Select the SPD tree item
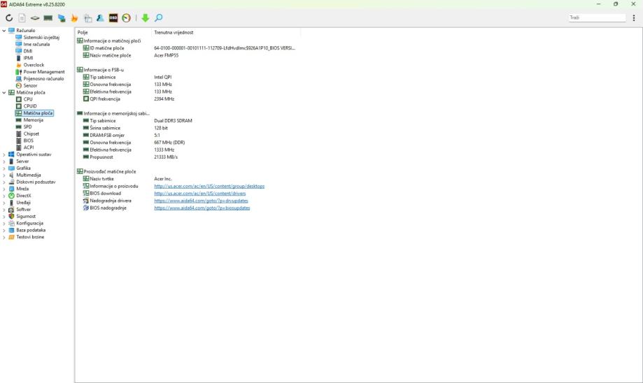The width and height of the screenshot is (643, 383). coord(27,127)
